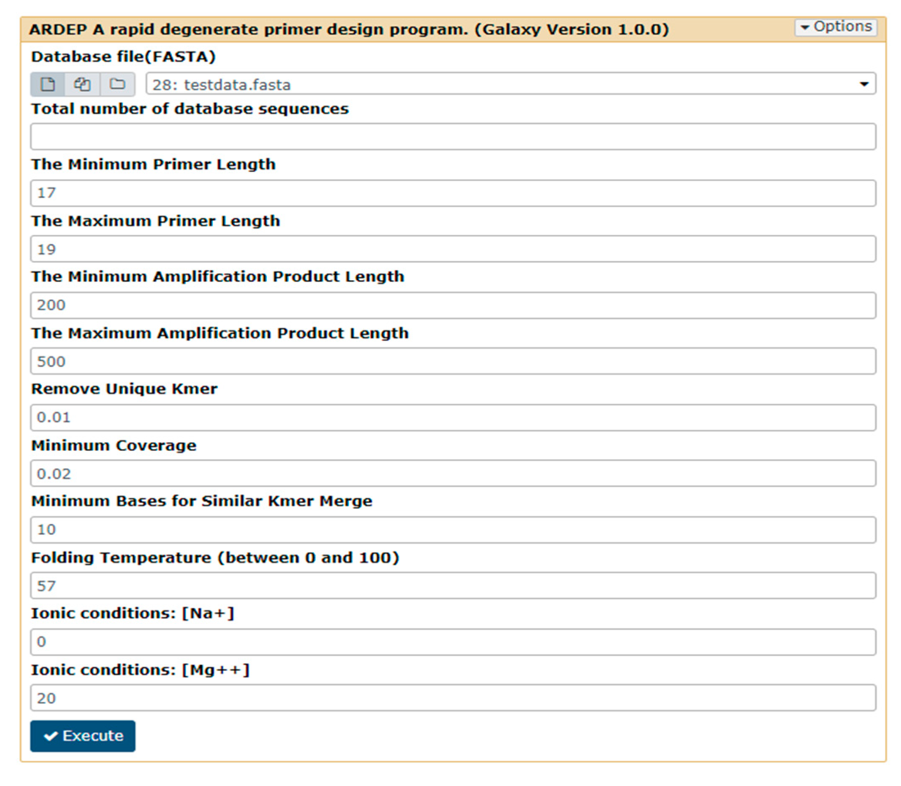Click the Minimum Primer Length field

pos(453,193)
